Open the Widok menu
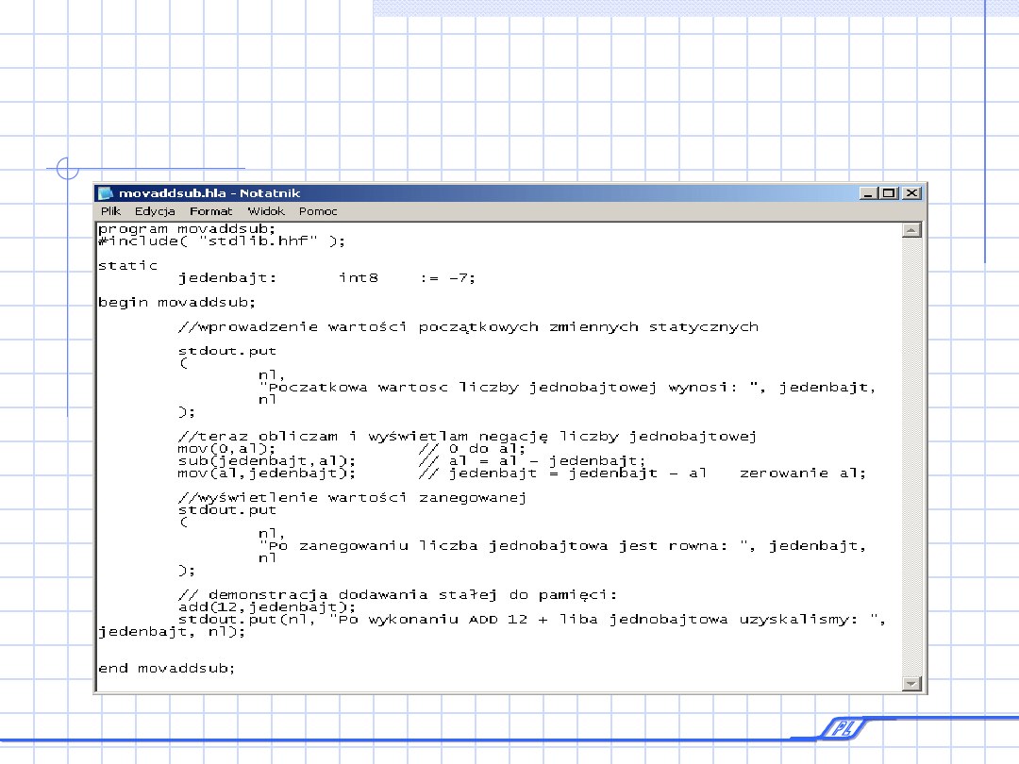Viewport: 1019px width, 764px height. 266,211
